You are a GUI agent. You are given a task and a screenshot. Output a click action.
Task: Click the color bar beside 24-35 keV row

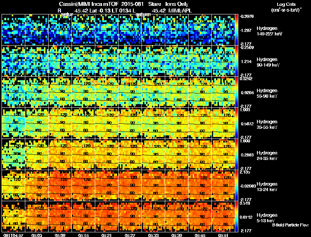click(236, 154)
